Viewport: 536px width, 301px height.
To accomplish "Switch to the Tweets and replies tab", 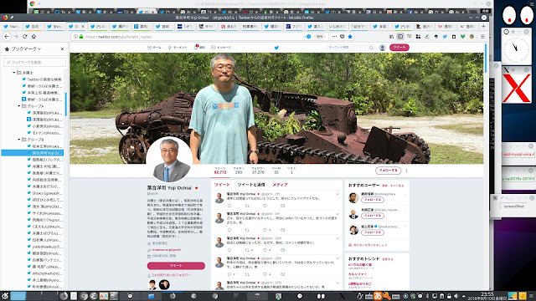I will [x=251, y=185].
